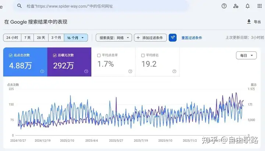Open the notifications bell

(247, 6)
